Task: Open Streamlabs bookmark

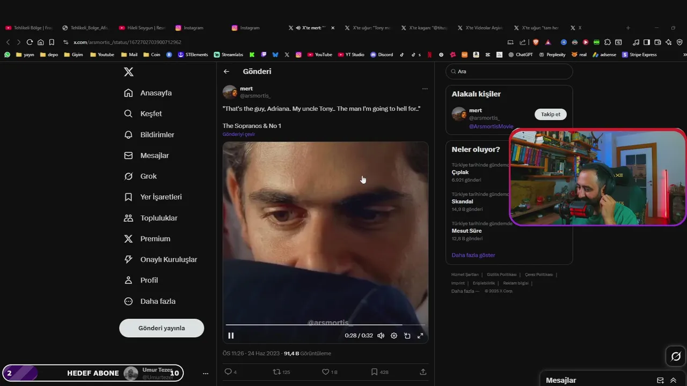Action: pyautogui.click(x=228, y=55)
